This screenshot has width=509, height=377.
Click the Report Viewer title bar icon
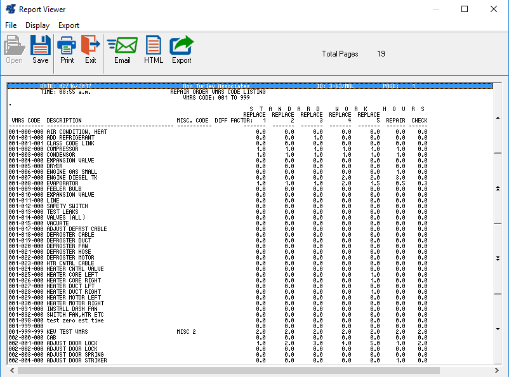pyautogui.click(x=10, y=10)
